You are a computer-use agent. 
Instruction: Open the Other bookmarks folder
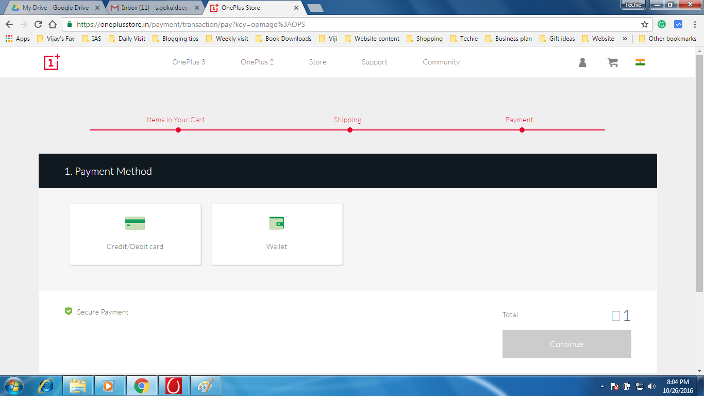pos(667,39)
